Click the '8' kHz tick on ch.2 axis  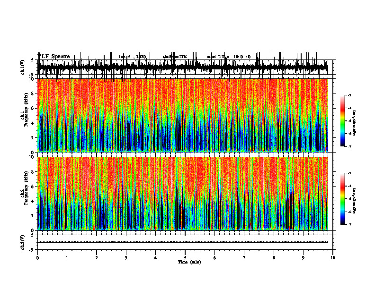(x=33, y=172)
